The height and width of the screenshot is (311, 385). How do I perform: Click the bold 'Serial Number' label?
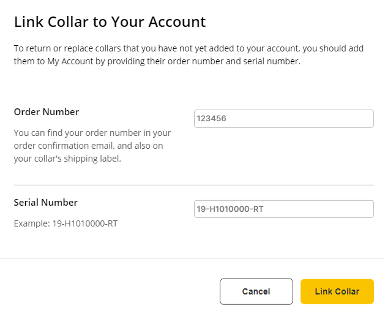click(46, 203)
